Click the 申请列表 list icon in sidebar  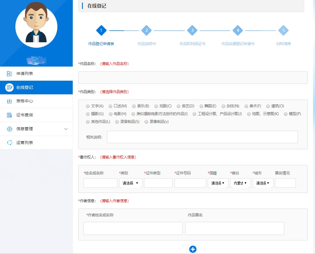click(x=10, y=74)
